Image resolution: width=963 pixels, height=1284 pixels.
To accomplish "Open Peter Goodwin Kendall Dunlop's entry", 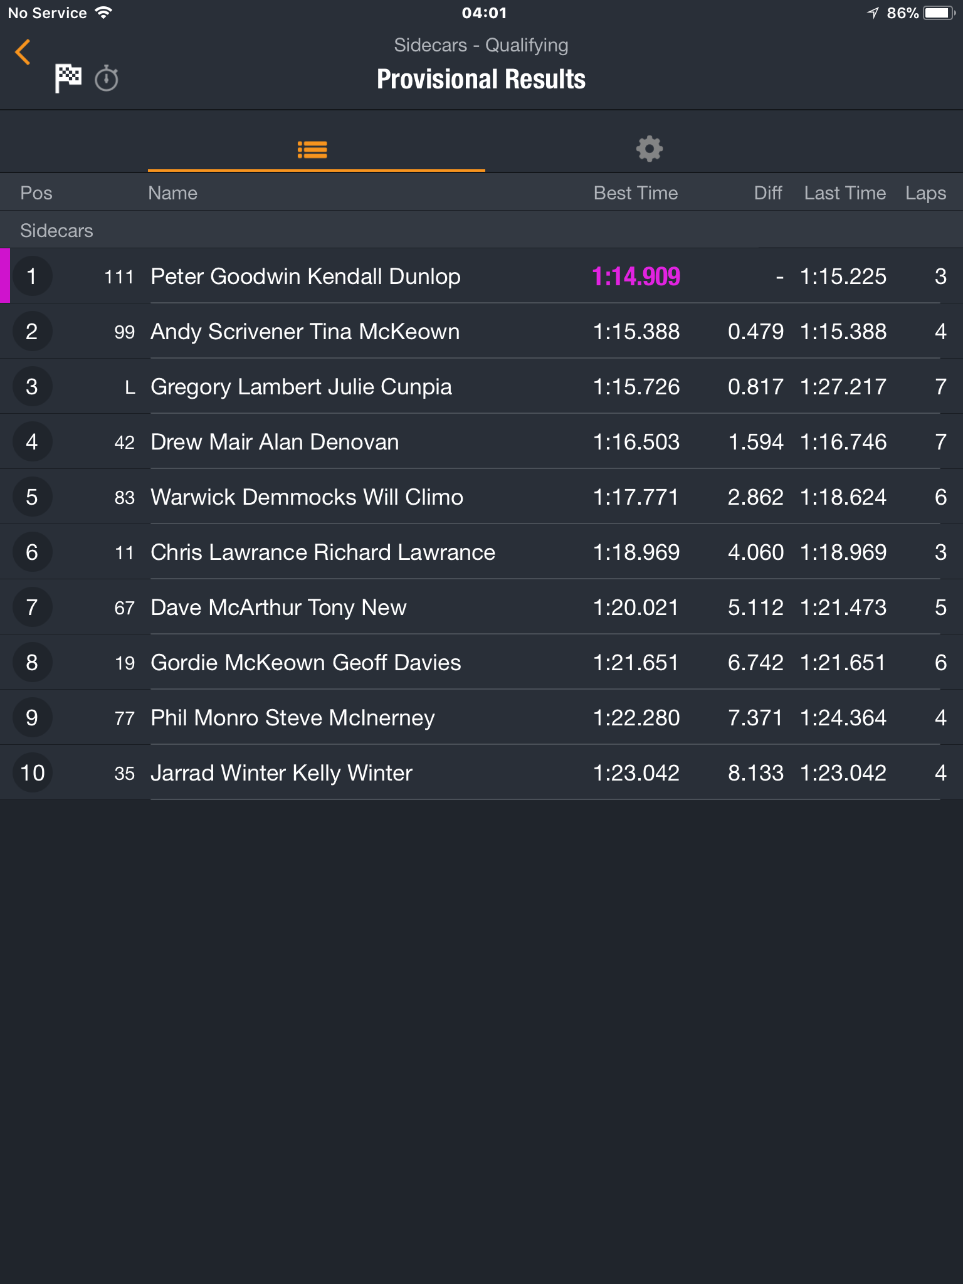I will tap(481, 276).
